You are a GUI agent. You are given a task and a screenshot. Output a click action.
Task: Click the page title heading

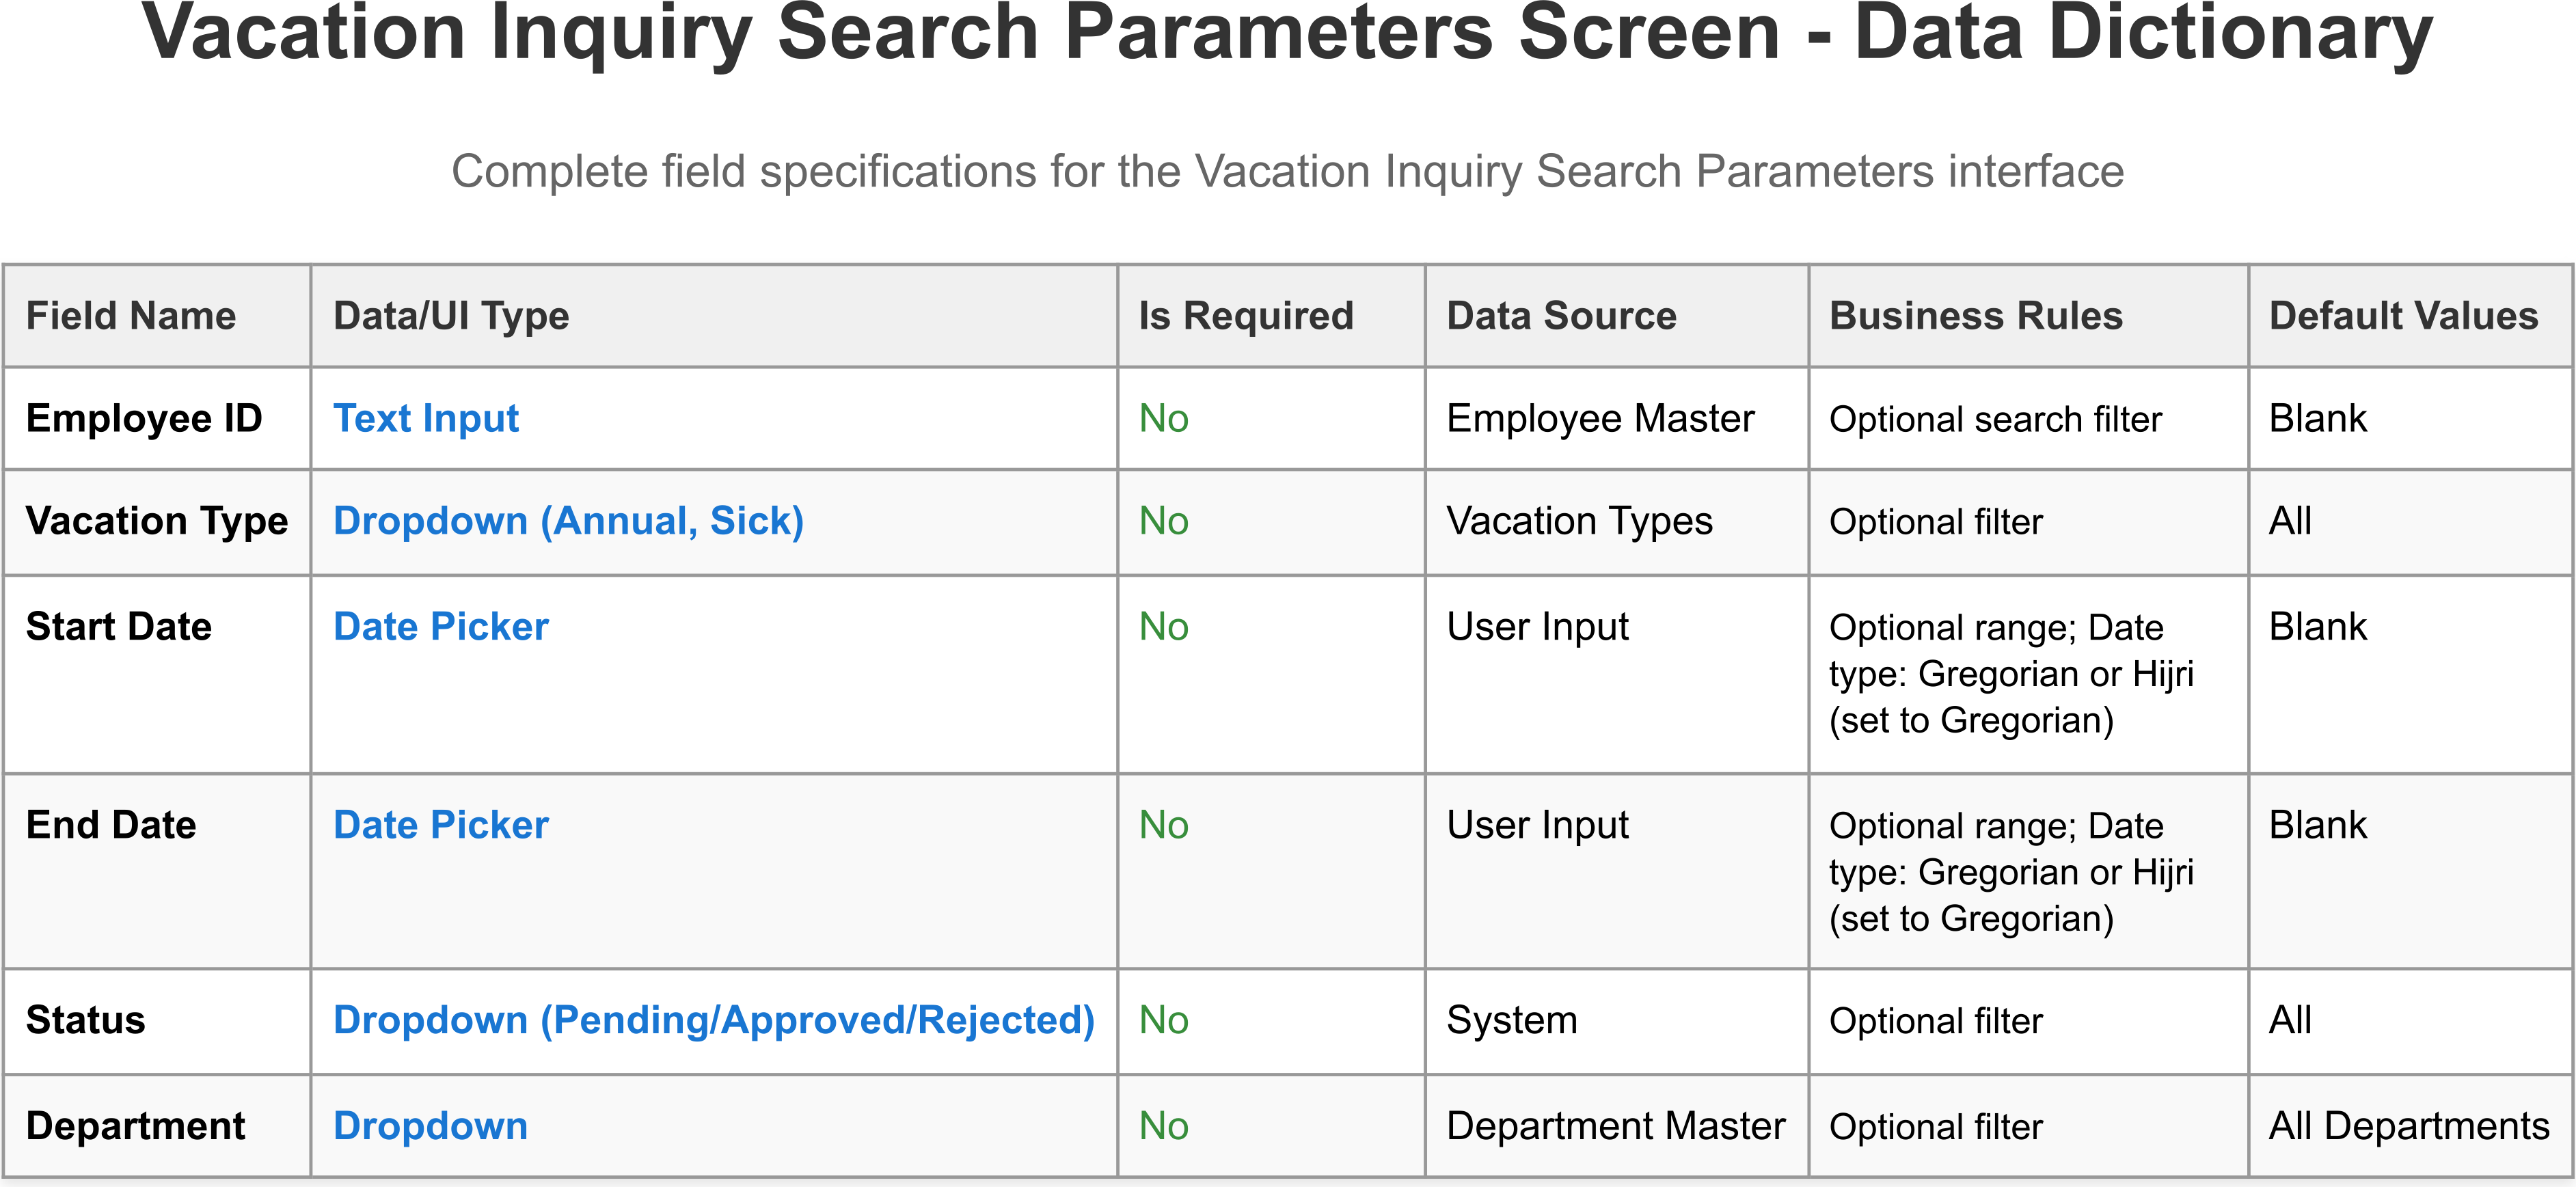[1287, 35]
